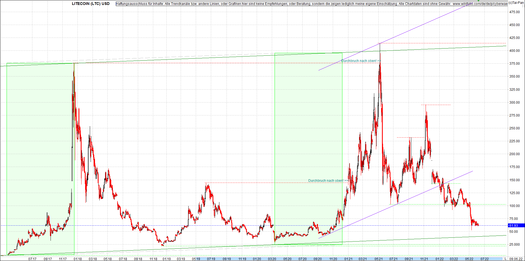Select the green shaded rectangle spanning 2017

click(x=40, y=159)
